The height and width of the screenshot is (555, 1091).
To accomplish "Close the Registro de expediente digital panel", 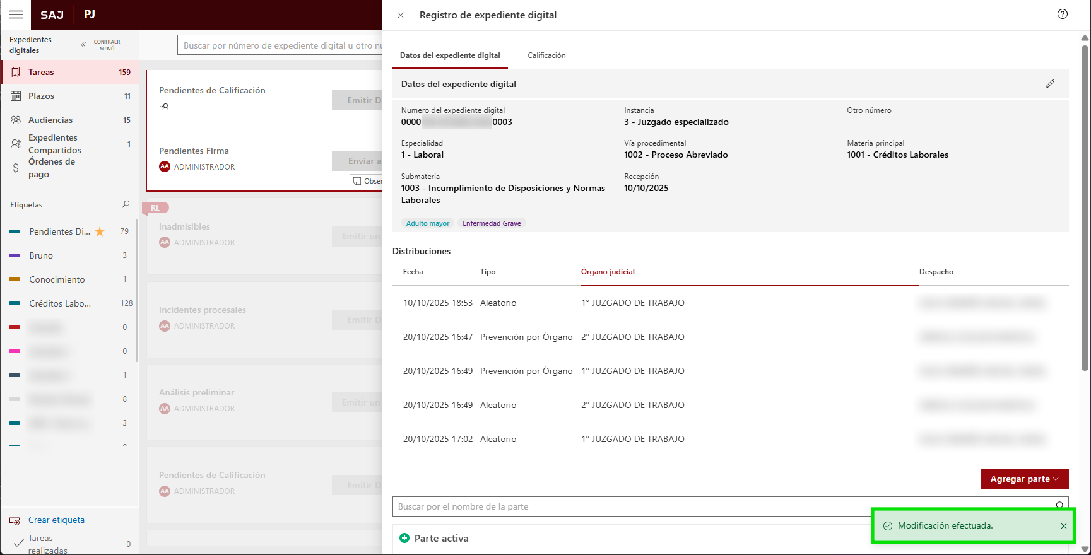I will [x=401, y=15].
